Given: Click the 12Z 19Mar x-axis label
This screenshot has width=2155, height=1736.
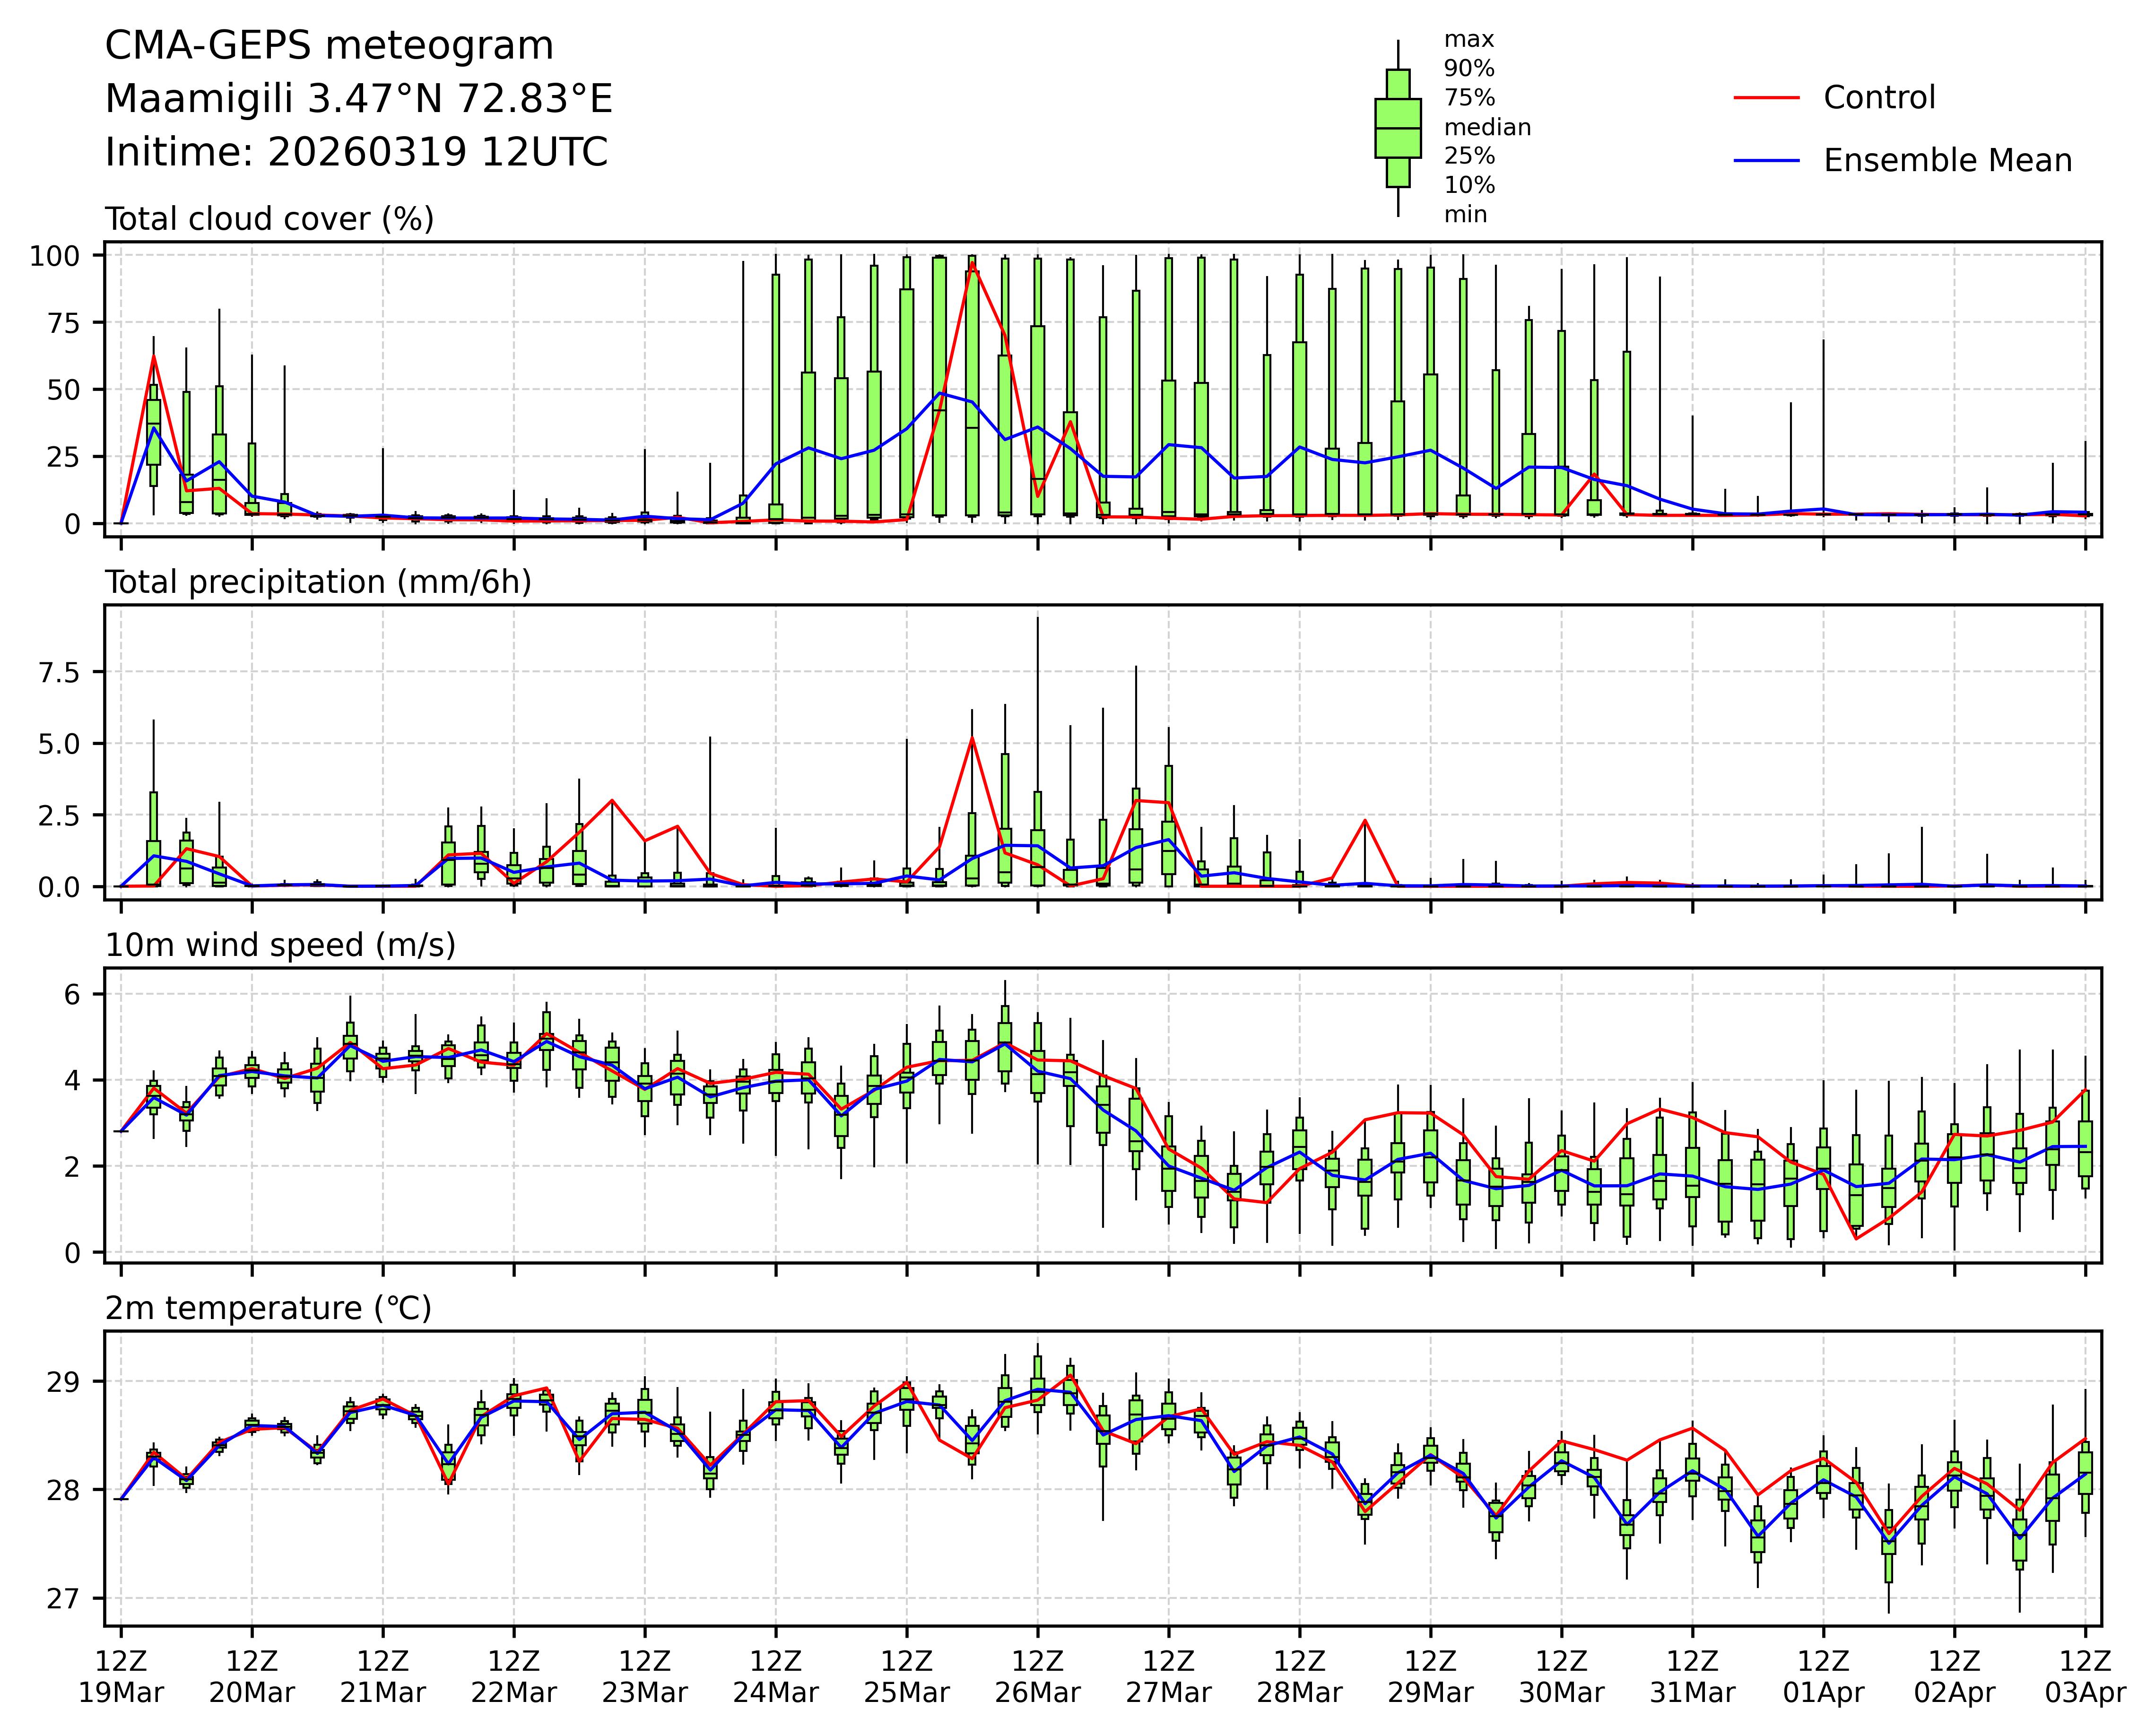Looking at the screenshot, I should [x=121, y=1677].
